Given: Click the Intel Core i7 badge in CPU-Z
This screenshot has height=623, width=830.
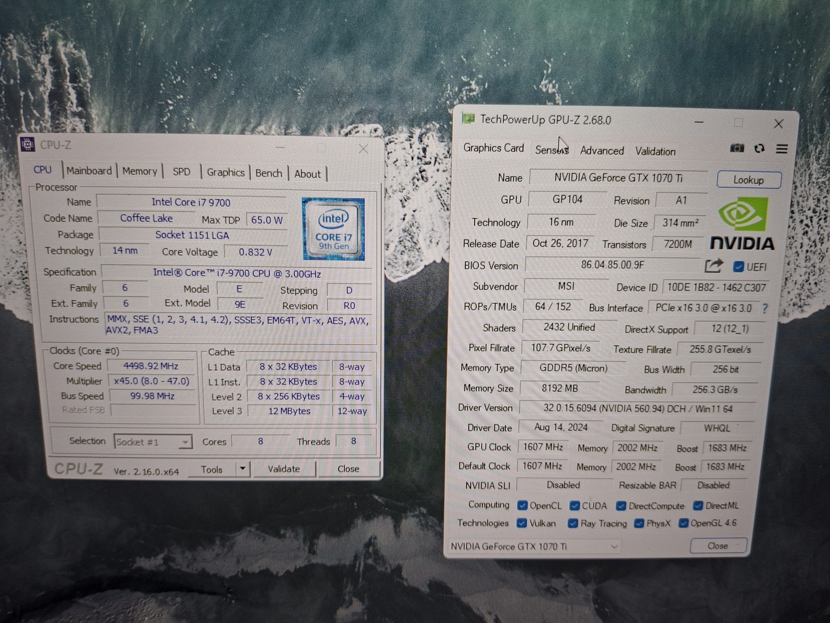Looking at the screenshot, I should 334,229.
